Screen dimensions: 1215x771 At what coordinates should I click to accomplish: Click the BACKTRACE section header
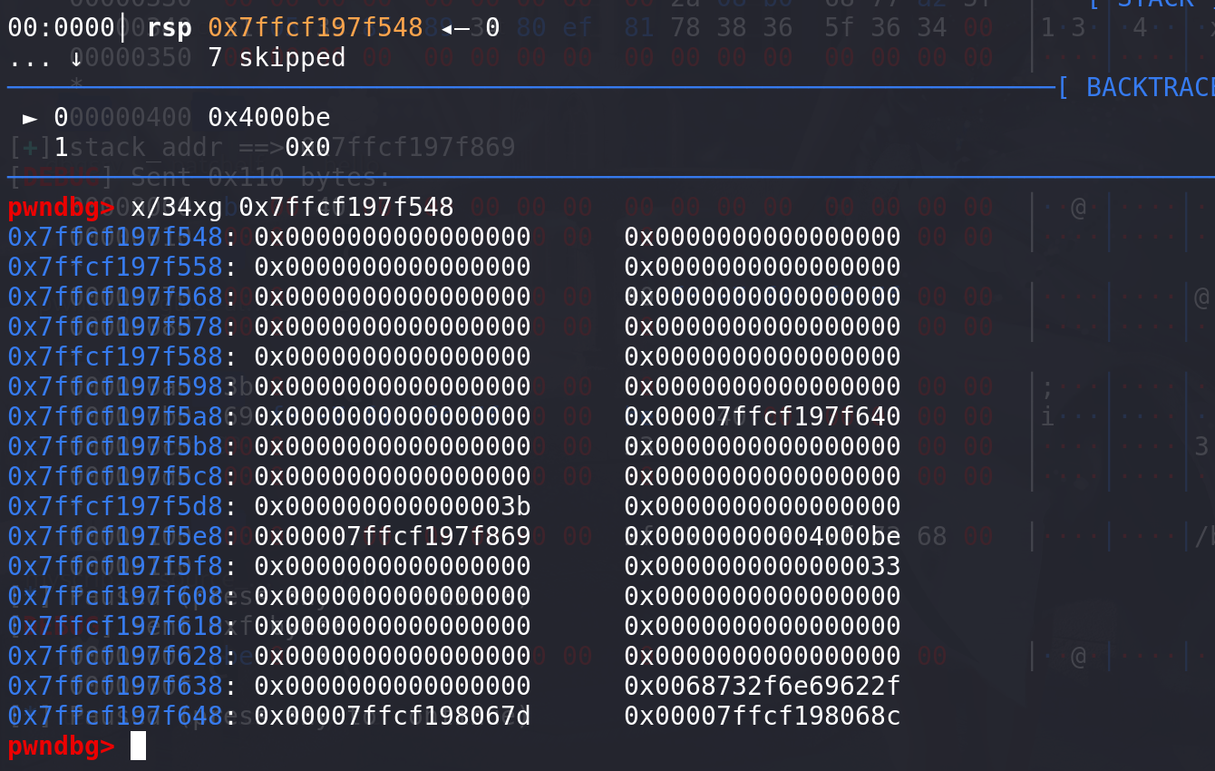pos(1150,87)
